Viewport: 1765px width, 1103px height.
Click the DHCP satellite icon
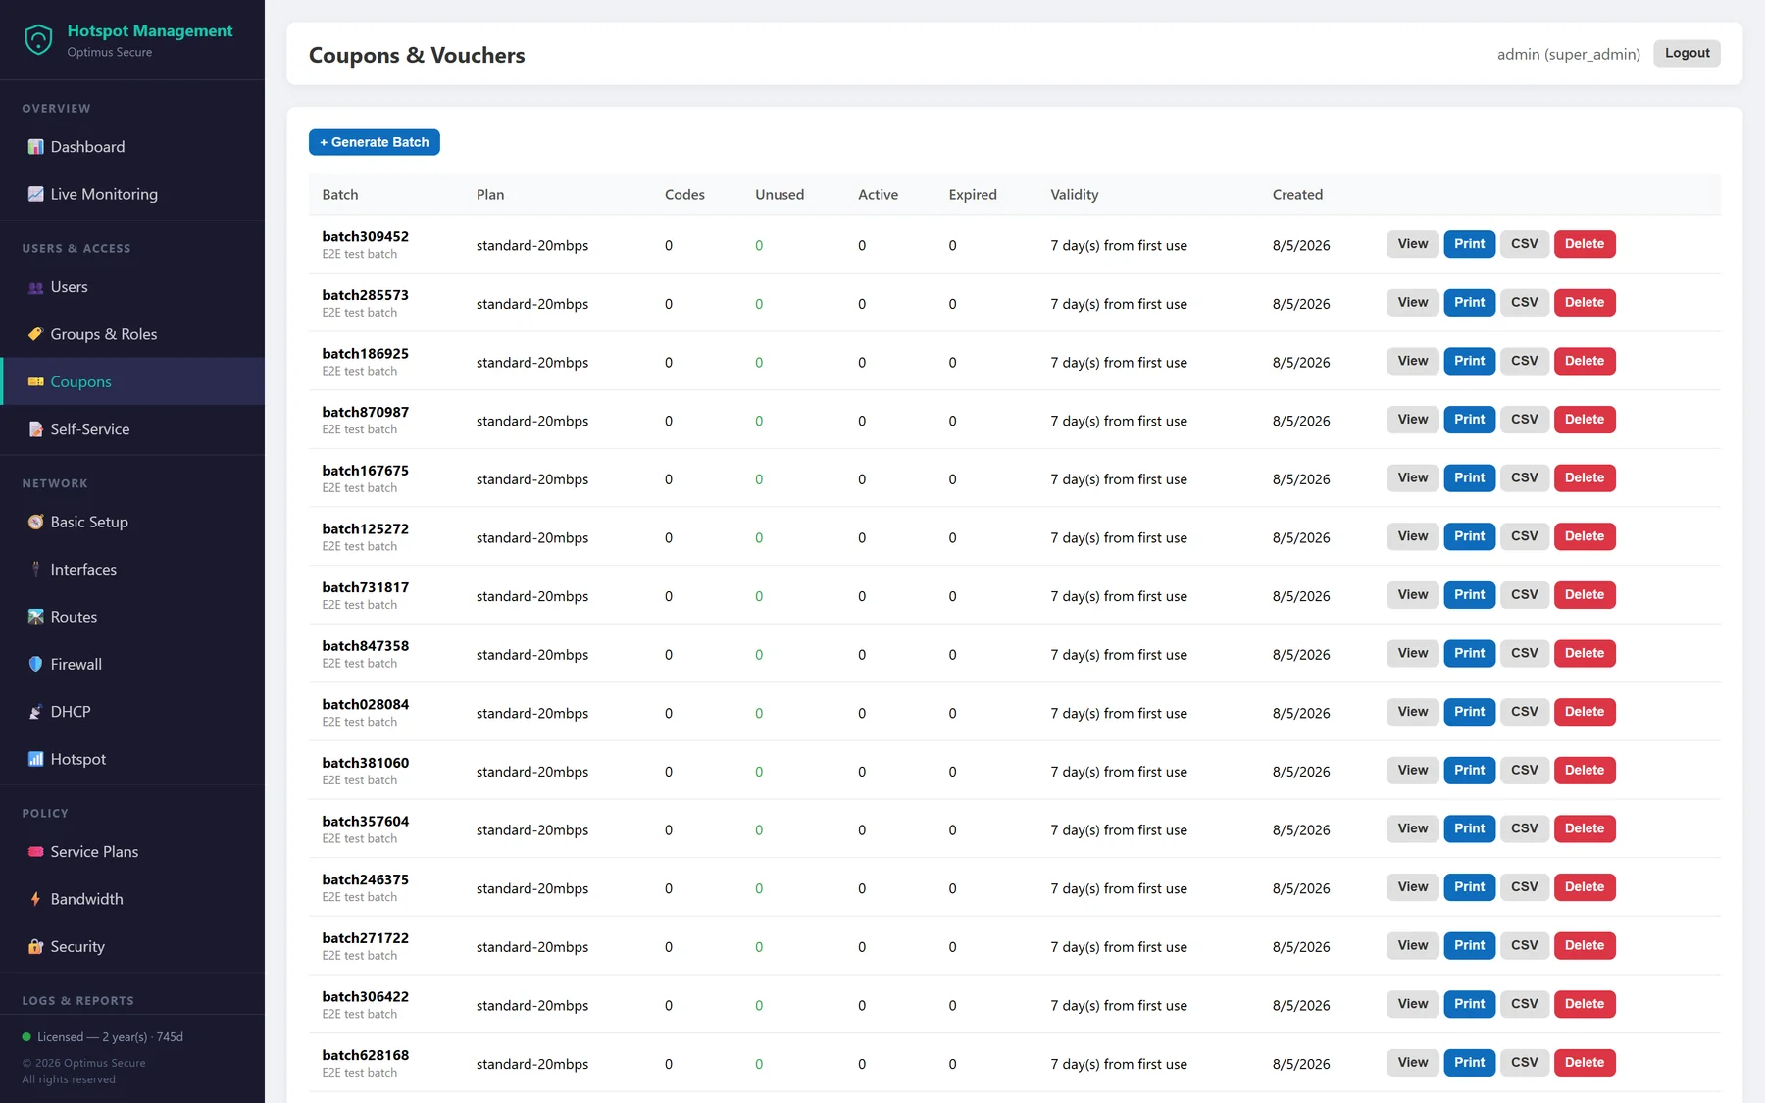pos(35,712)
